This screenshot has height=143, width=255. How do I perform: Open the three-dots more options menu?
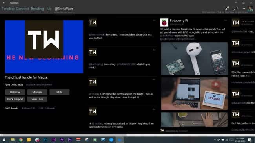(243, 8)
